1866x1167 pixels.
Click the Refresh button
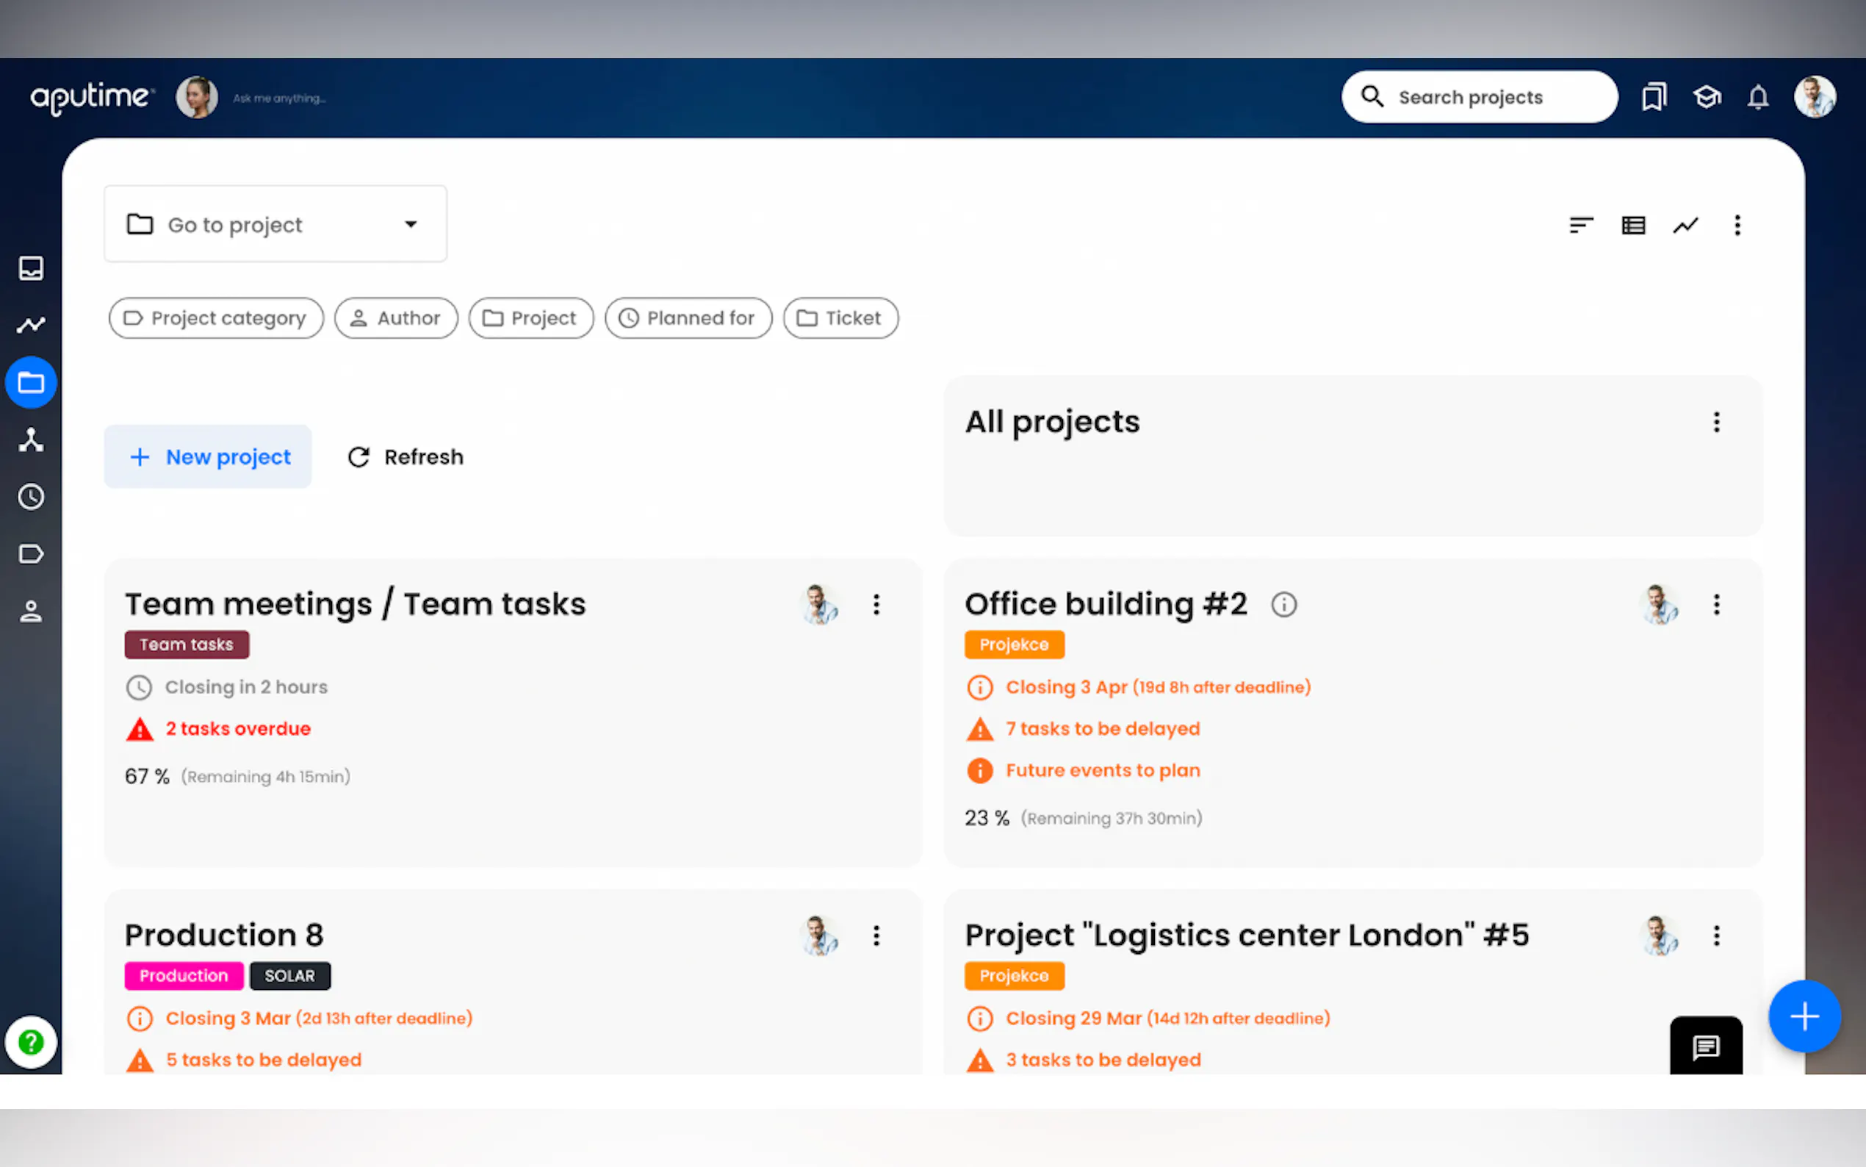tap(406, 457)
